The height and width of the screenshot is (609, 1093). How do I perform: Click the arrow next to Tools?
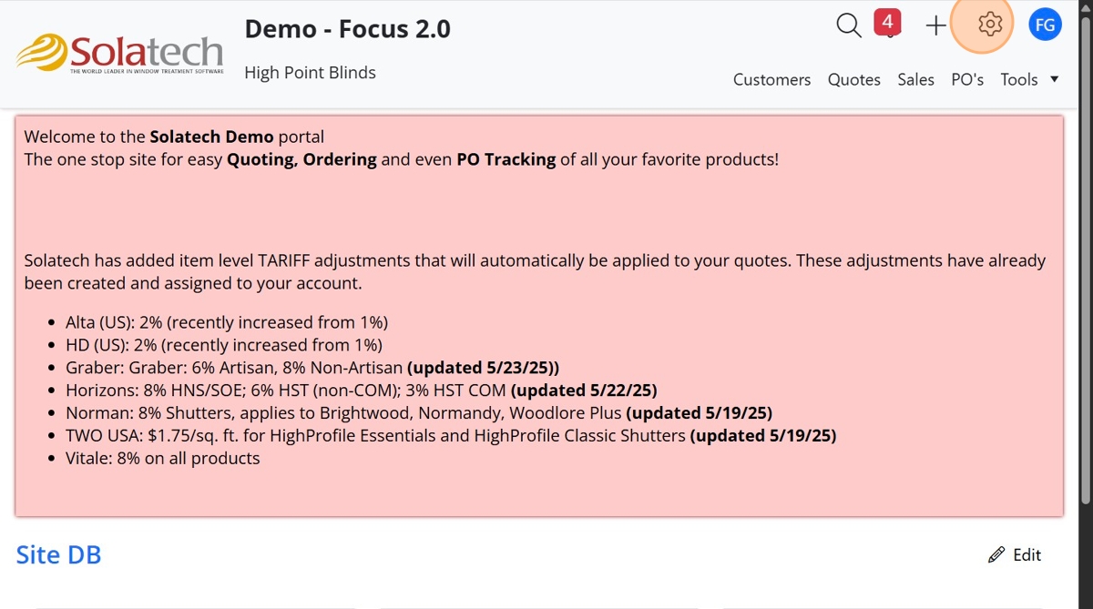point(1055,79)
